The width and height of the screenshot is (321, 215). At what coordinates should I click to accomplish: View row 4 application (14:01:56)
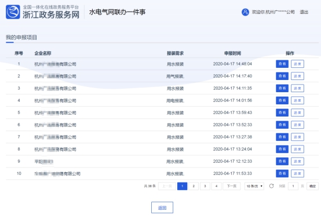[282, 100]
